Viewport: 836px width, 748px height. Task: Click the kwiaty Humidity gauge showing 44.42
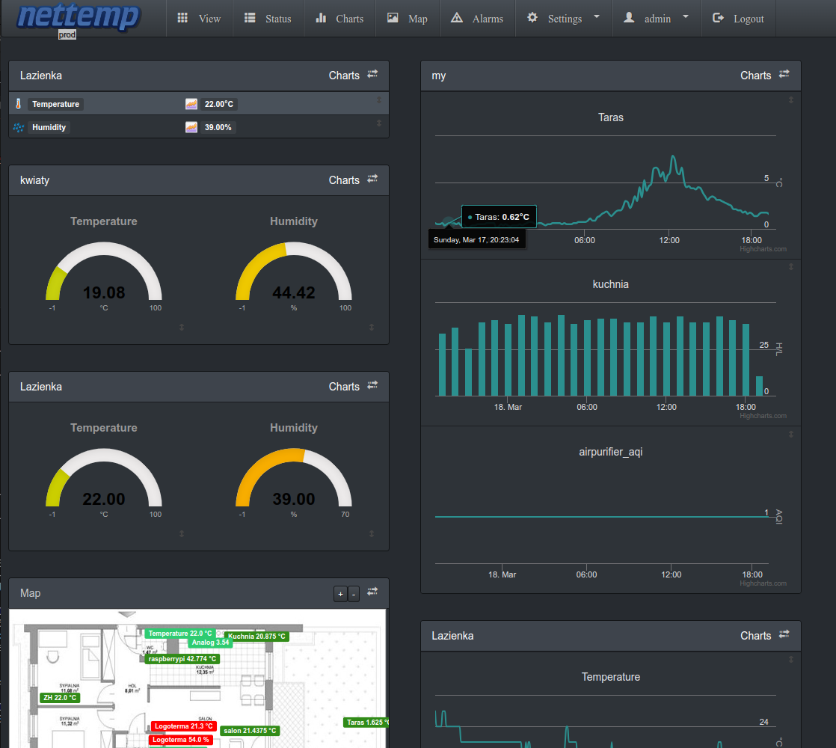pos(294,272)
